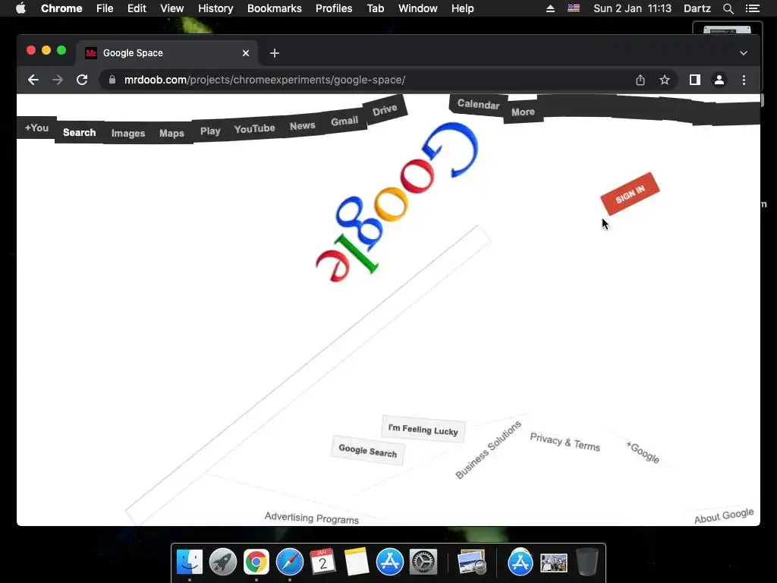Click the tilted Images link

[128, 134]
